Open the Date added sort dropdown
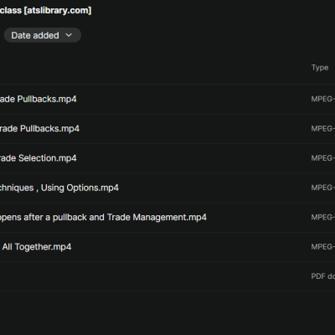 point(43,35)
